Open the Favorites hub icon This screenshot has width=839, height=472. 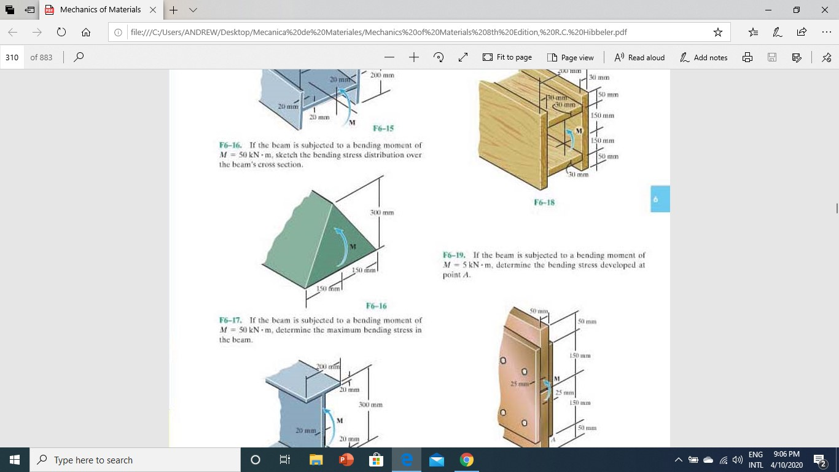click(x=754, y=32)
